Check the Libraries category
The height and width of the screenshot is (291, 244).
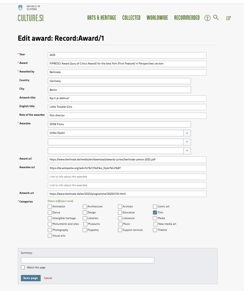[85, 218]
